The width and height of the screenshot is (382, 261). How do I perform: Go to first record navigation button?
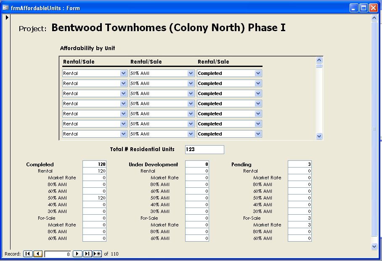coord(28,254)
